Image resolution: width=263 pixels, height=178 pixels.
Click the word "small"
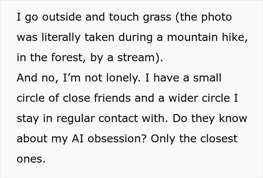pos(207,78)
